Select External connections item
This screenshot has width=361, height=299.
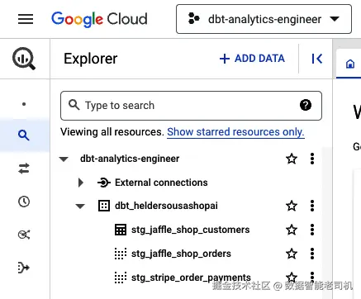coord(161,183)
